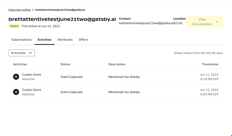232x136 pixels.
Task: Open the View Conversation button
Action: [204, 22]
